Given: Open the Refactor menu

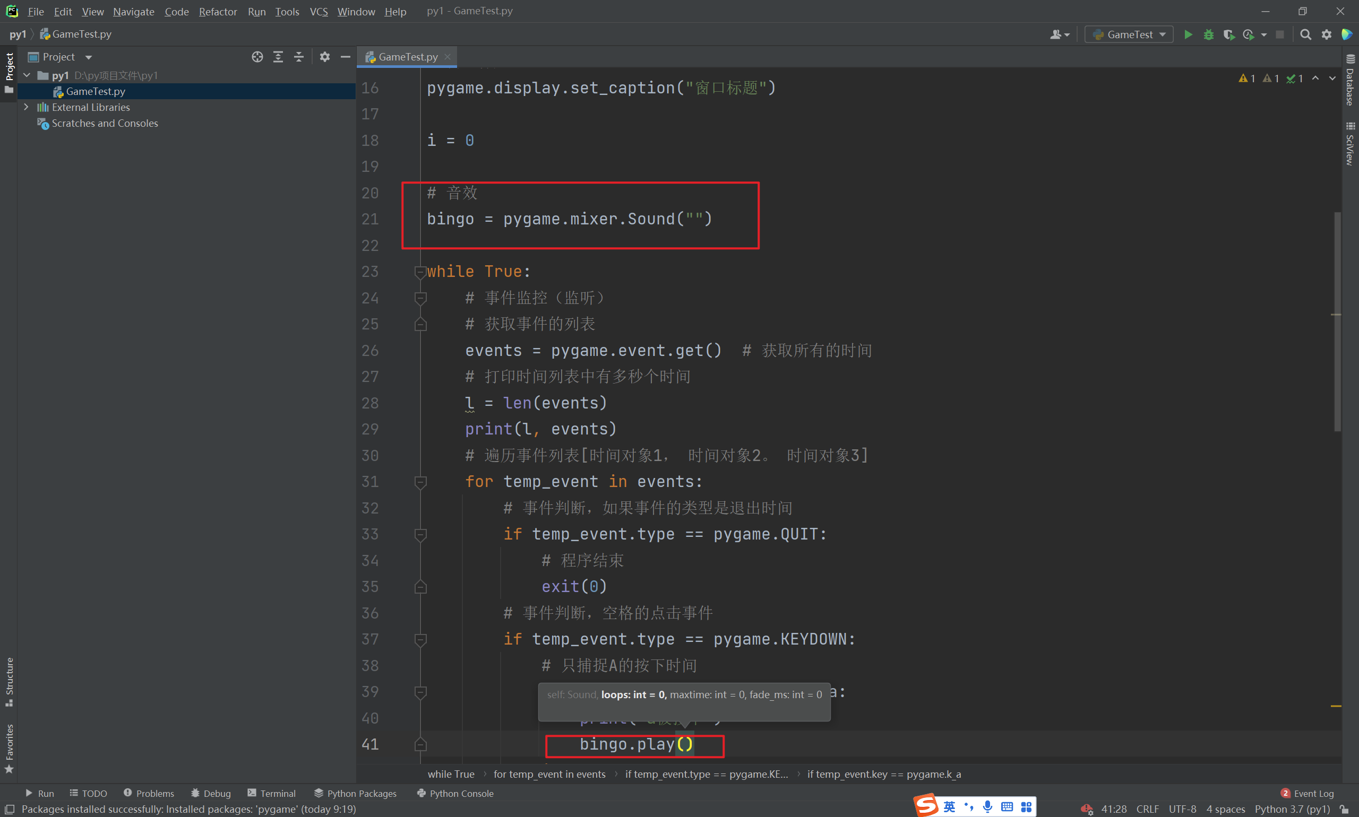Looking at the screenshot, I should click(218, 12).
